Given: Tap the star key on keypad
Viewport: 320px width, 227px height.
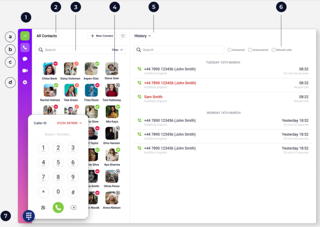Looking at the screenshot, I should tap(43, 192).
